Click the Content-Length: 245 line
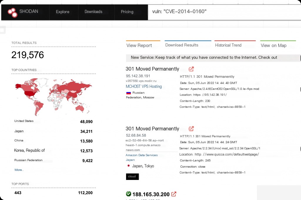 click(x=195, y=161)
